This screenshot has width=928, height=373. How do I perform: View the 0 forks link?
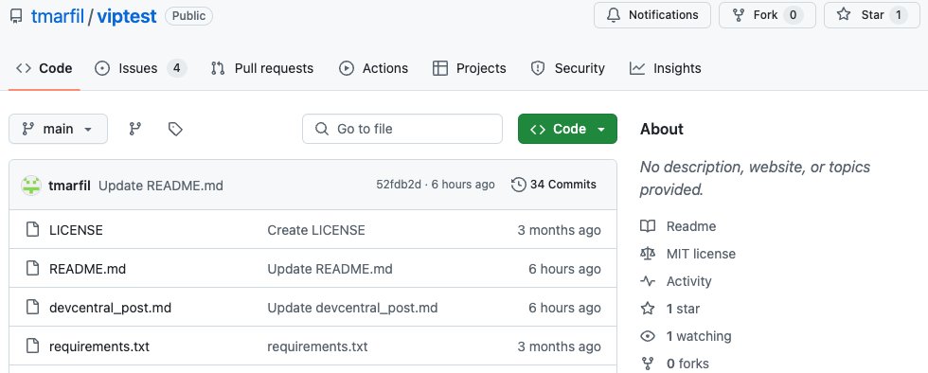674,364
